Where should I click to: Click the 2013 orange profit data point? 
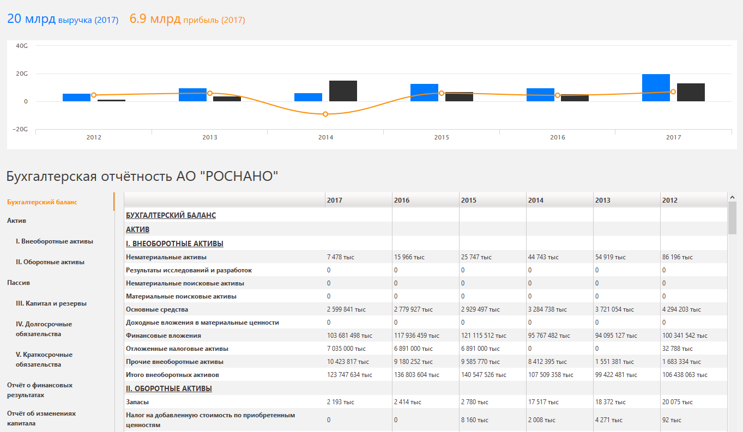[210, 93]
